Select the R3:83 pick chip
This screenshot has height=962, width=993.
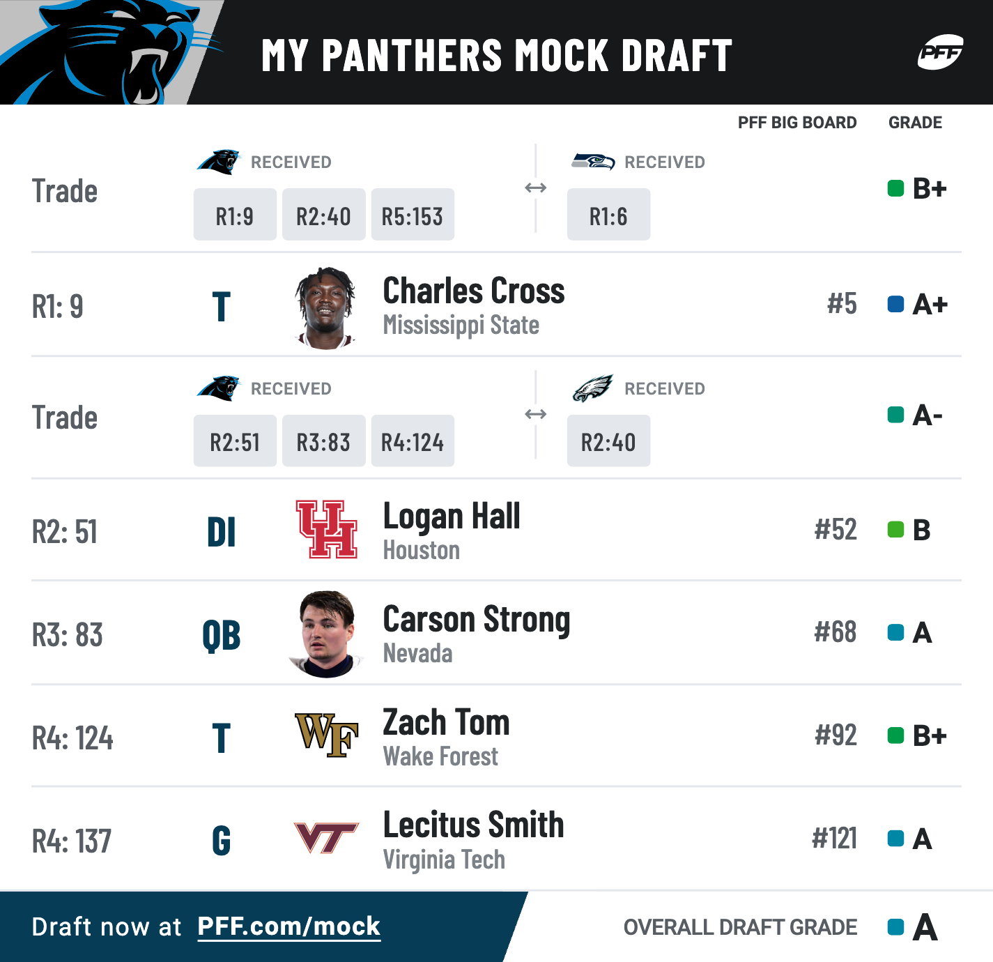pos(323,441)
